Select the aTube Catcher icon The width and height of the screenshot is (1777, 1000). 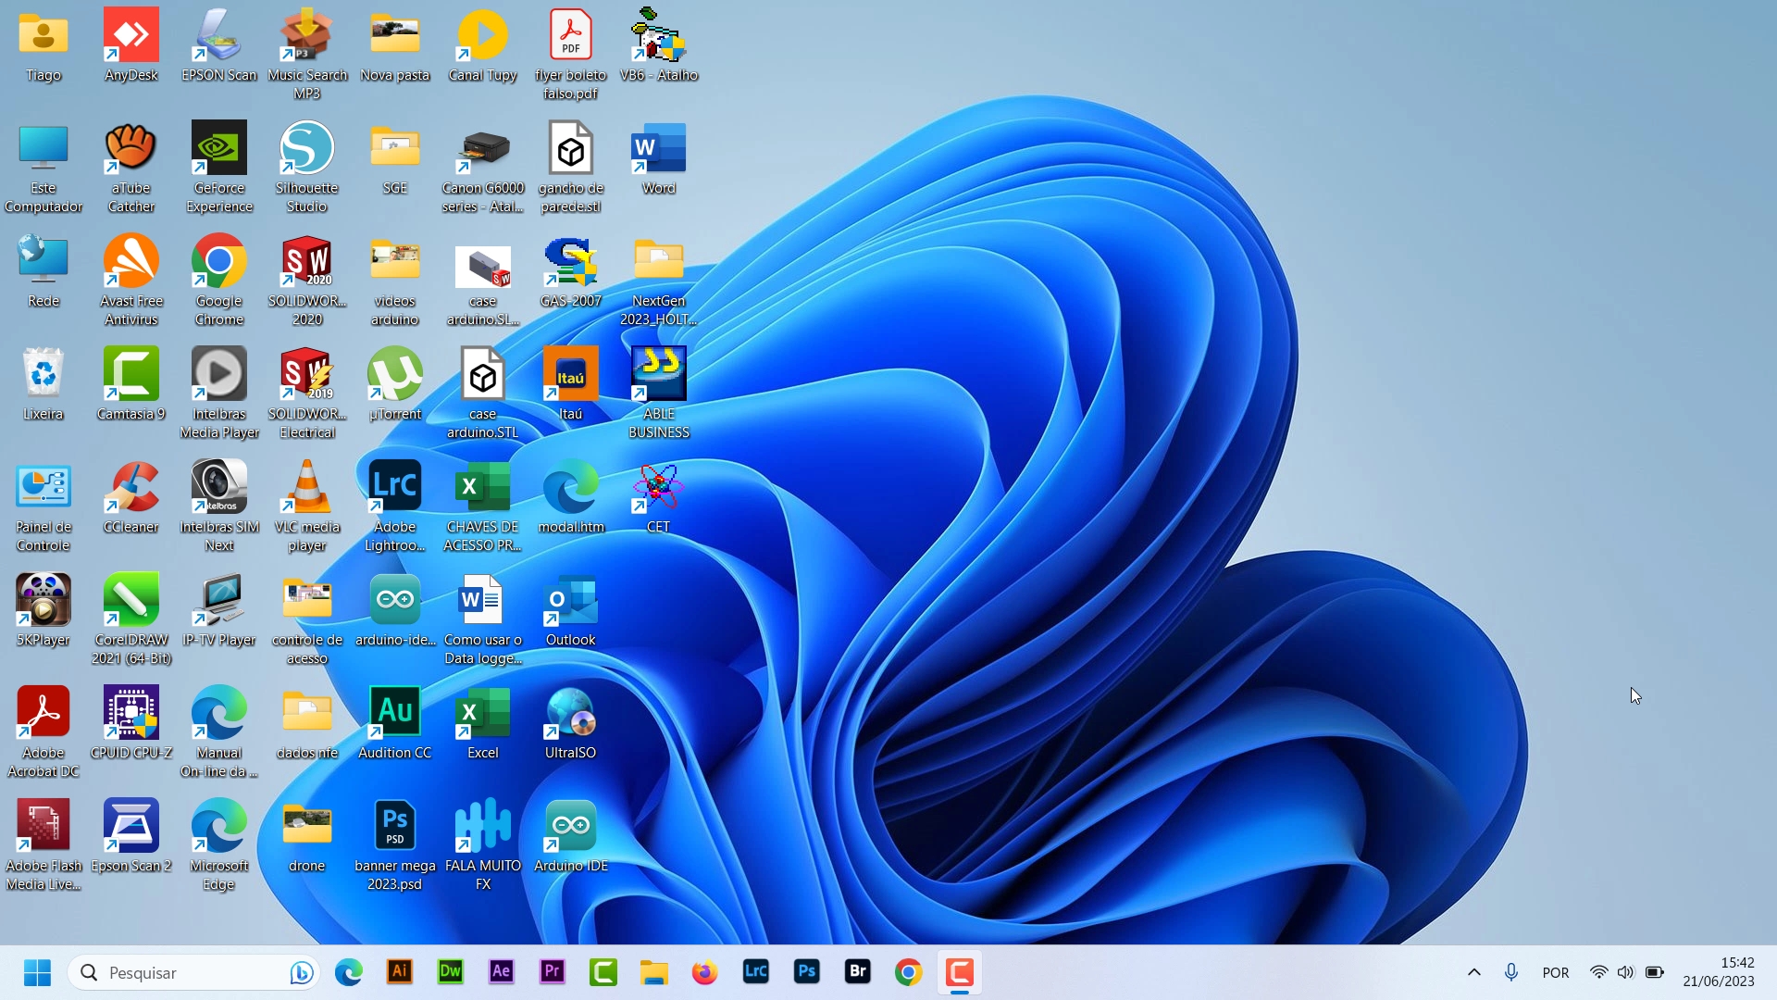[130, 168]
